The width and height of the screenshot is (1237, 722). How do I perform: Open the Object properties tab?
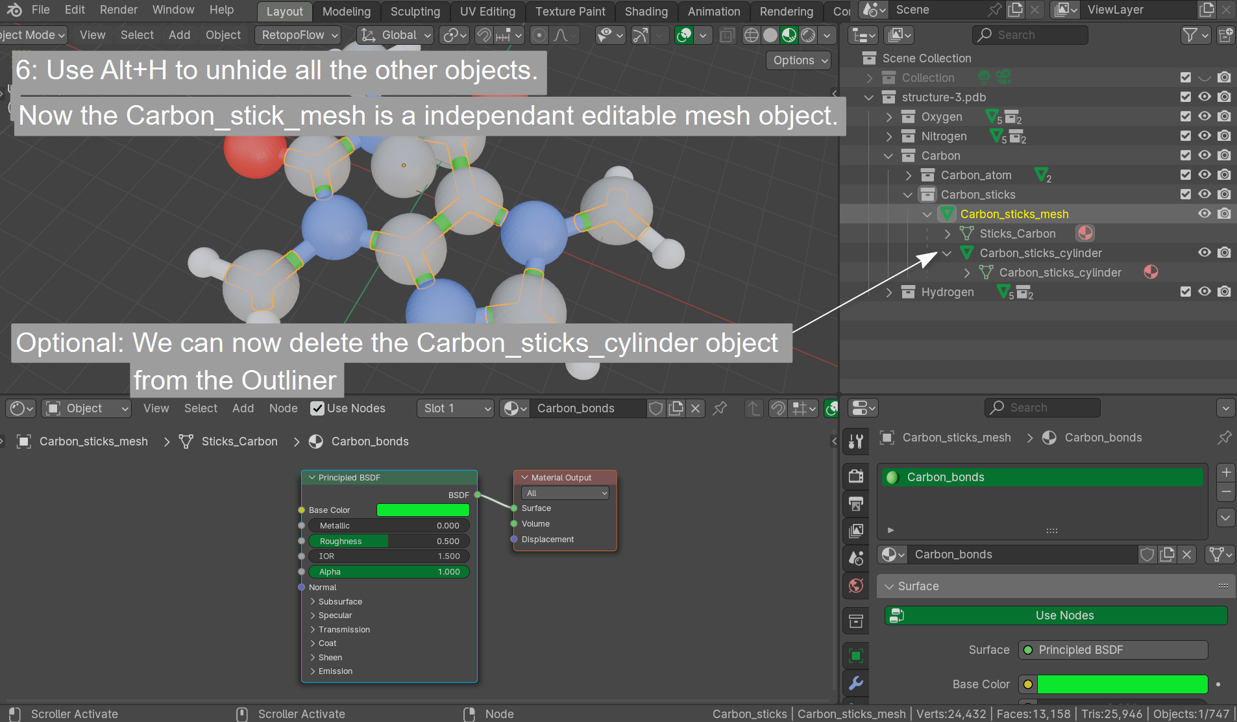pos(856,656)
